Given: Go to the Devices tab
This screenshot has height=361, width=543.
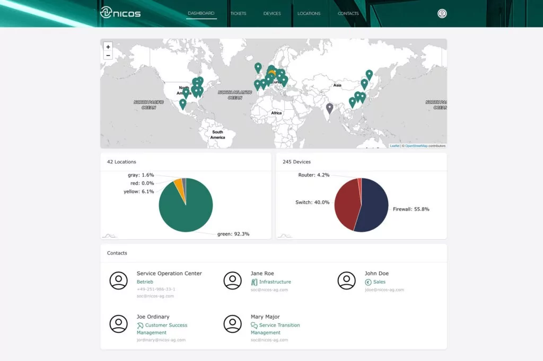Looking at the screenshot, I should coord(272,13).
